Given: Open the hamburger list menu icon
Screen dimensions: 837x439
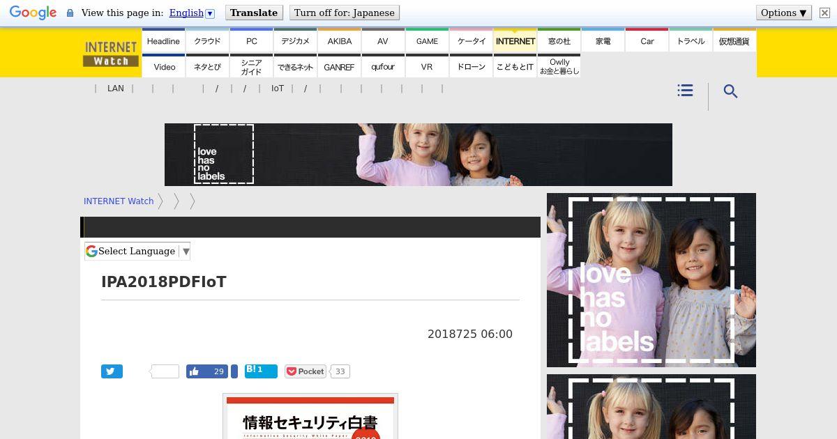Looking at the screenshot, I should tap(685, 91).
